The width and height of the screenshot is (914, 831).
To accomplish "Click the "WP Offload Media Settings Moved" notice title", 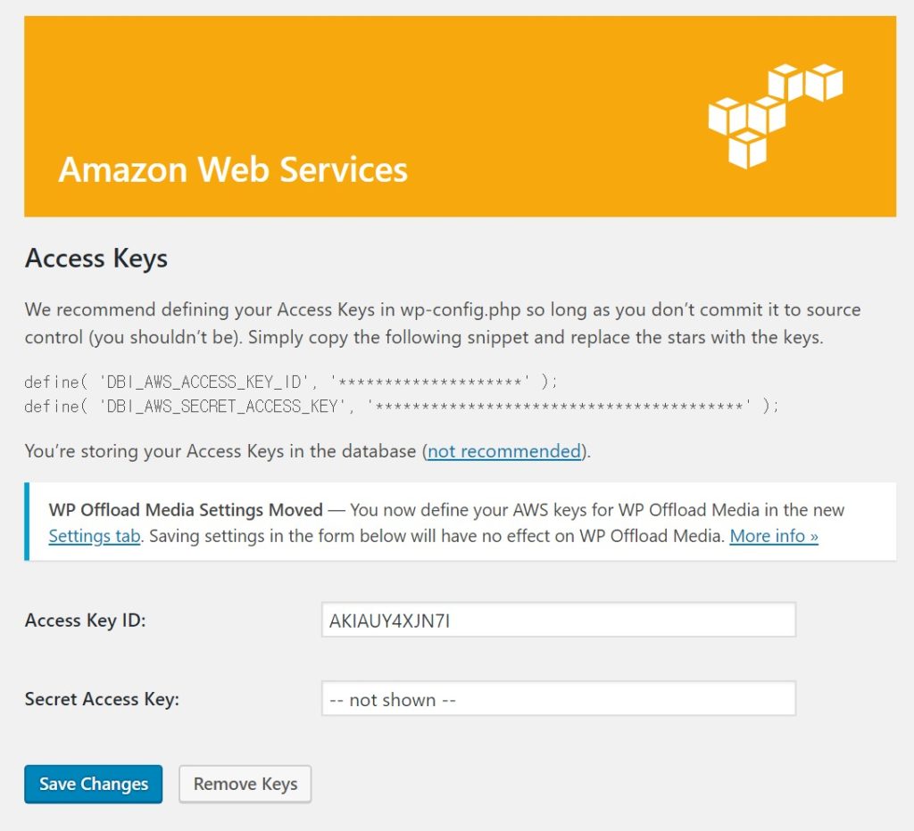I will [186, 511].
